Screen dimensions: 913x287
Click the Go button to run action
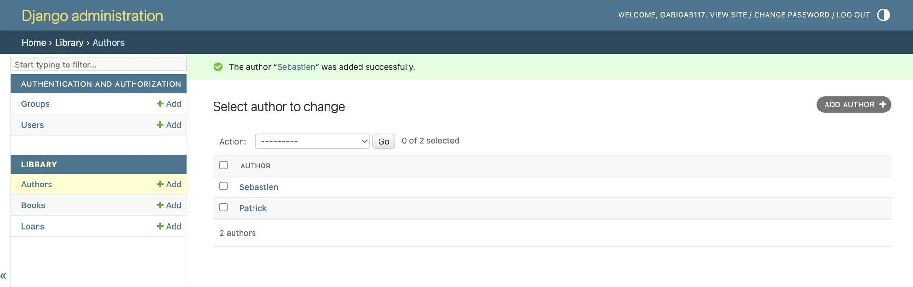point(383,141)
